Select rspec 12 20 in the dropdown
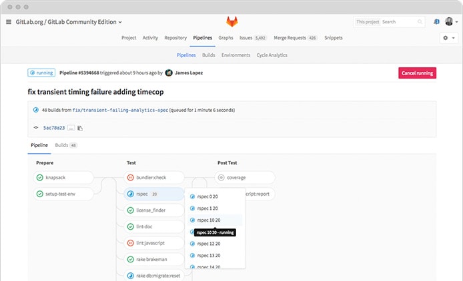The height and width of the screenshot is (281, 463). [x=215, y=244]
